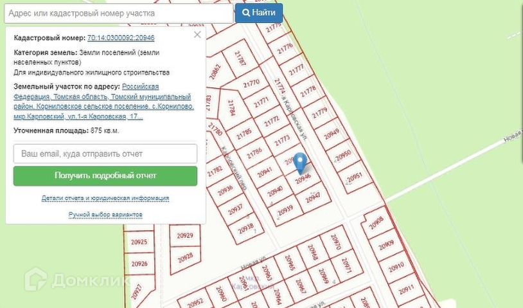Select parcel 20928 on the map
The width and height of the screenshot is (523, 308).
186,258
